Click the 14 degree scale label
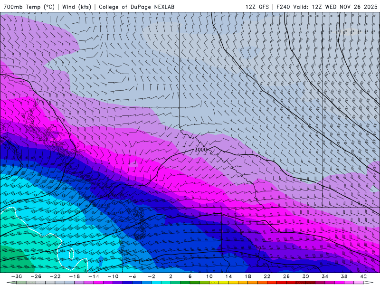The width and height of the screenshot is (380, 285). [228, 276]
